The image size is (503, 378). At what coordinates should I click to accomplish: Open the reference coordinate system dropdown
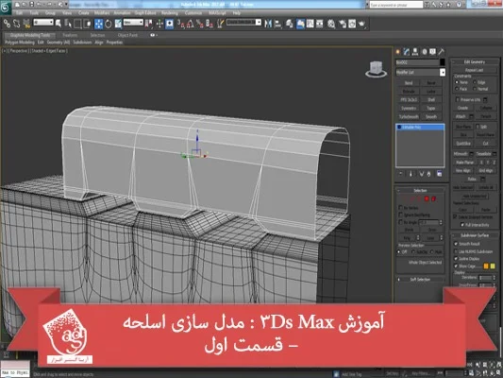click(133, 23)
